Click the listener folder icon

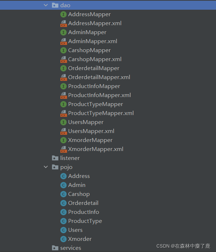point(55,158)
